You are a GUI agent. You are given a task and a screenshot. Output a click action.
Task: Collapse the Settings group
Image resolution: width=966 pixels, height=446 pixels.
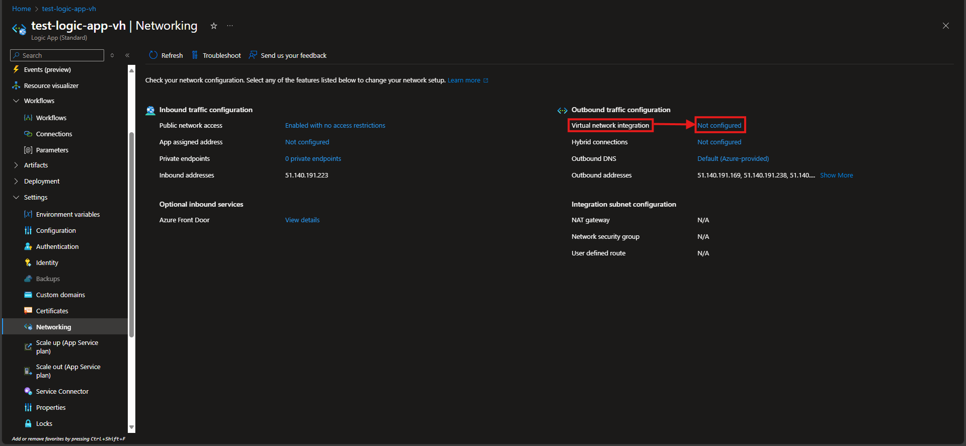(16, 197)
